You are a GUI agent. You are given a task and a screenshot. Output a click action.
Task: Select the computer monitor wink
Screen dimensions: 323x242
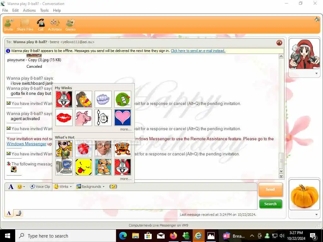click(x=64, y=167)
